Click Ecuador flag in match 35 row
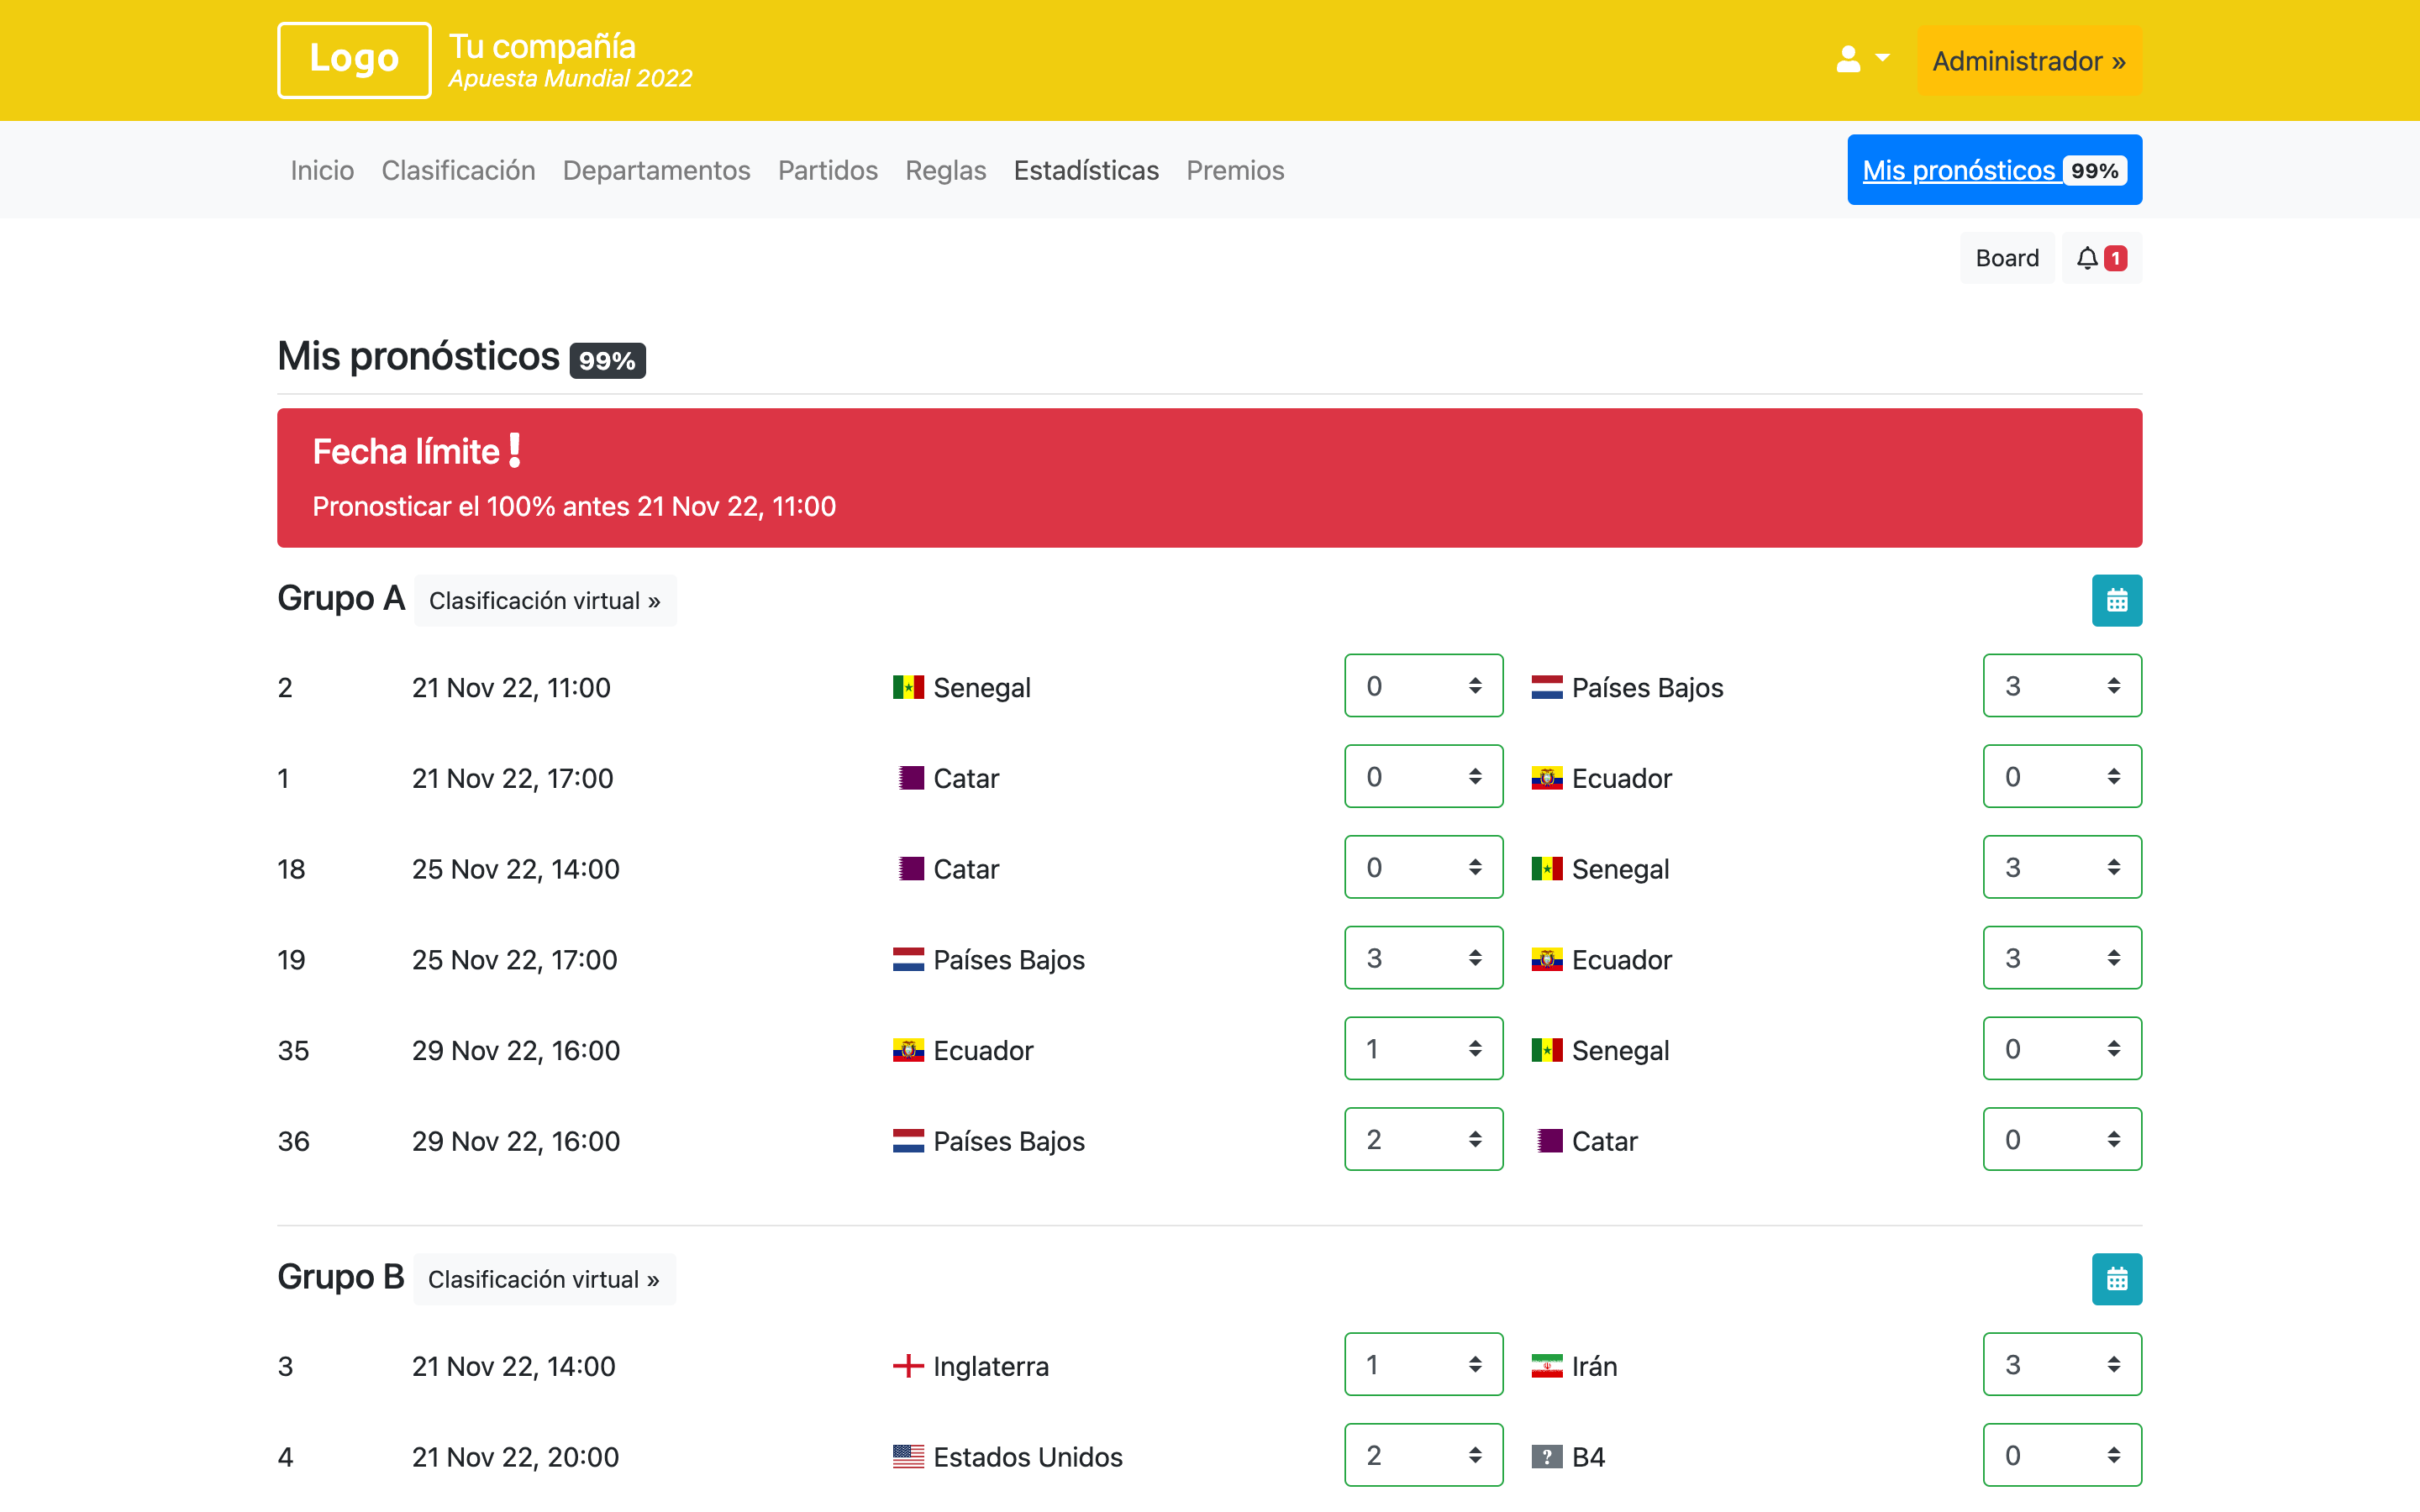The width and height of the screenshot is (2420, 1512). click(908, 1050)
